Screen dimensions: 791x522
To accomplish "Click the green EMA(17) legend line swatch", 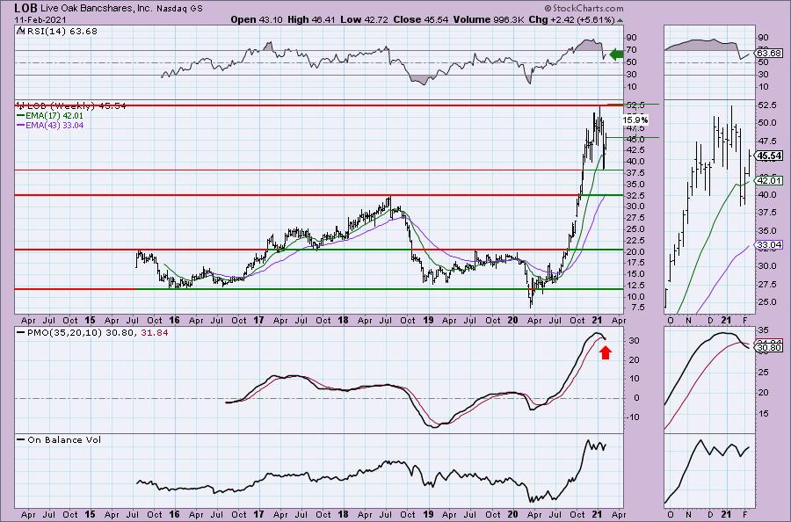I will (x=21, y=116).
